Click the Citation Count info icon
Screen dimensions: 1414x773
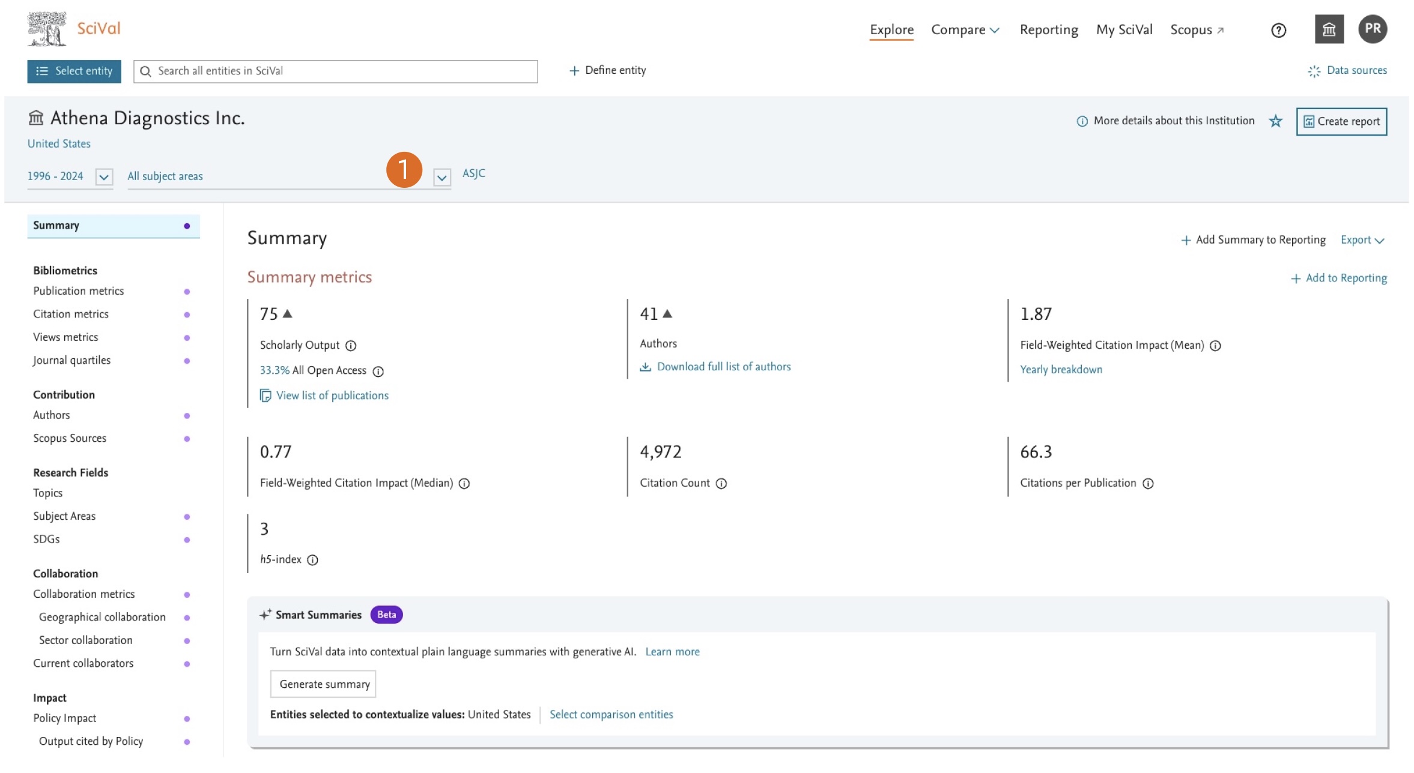coord(721,484)
